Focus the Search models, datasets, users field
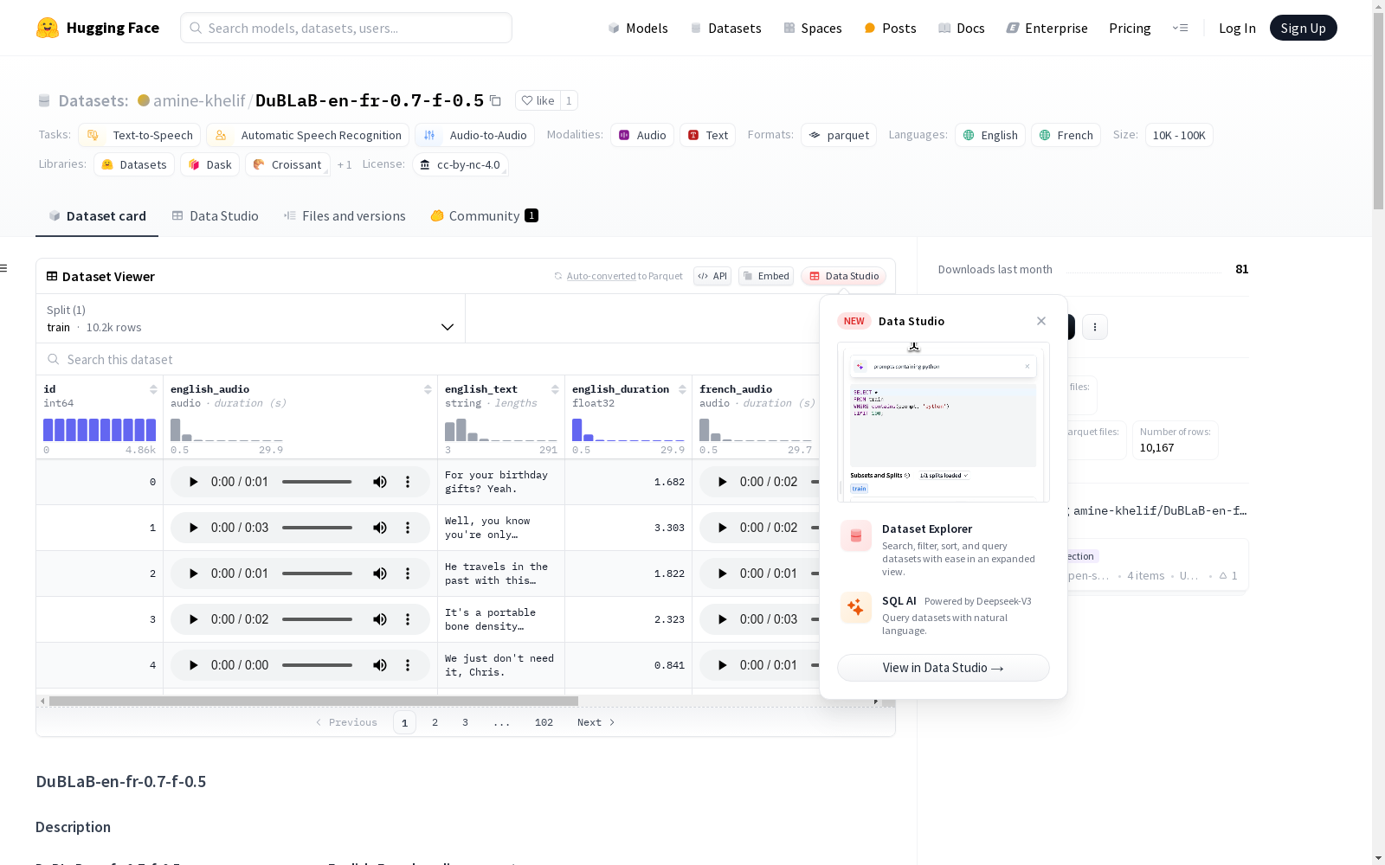This screenshot has width=1385, height=865. point(346,28)
